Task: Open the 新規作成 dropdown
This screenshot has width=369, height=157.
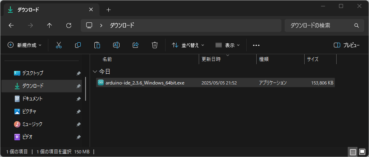Action: click(x=24, y=45)
